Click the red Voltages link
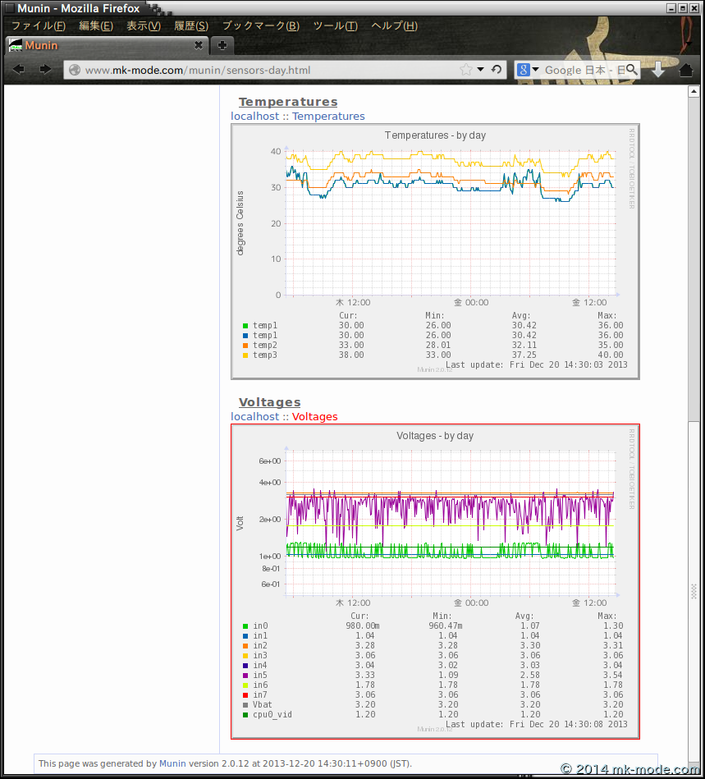The image size is (705, 779). tap(314, 416)
